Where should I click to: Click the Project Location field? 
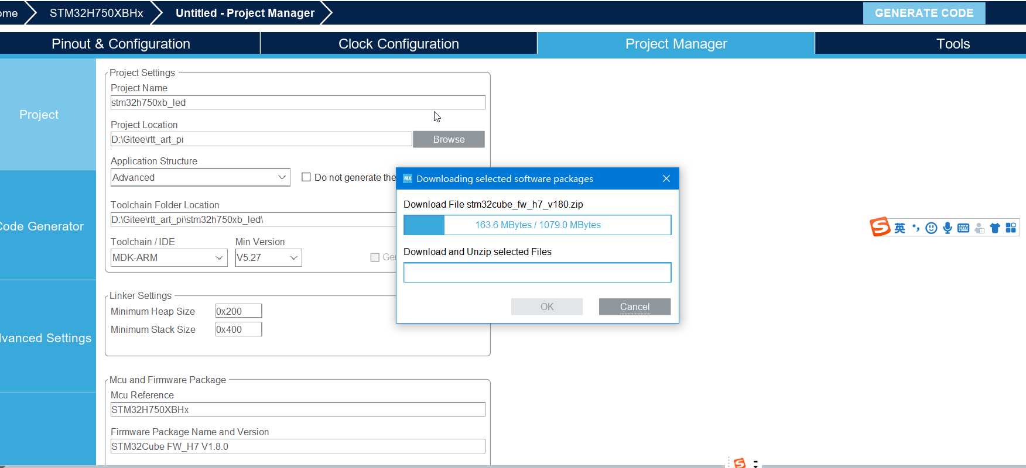click(261, 139)
